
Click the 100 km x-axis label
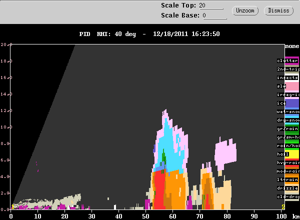pyautogui.click(x=281, y=216)
